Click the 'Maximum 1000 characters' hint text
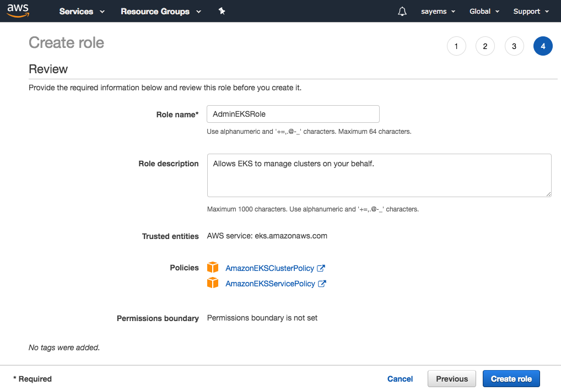Image resolution: width=561 pixels, height=391 pixels. point(247,209)
